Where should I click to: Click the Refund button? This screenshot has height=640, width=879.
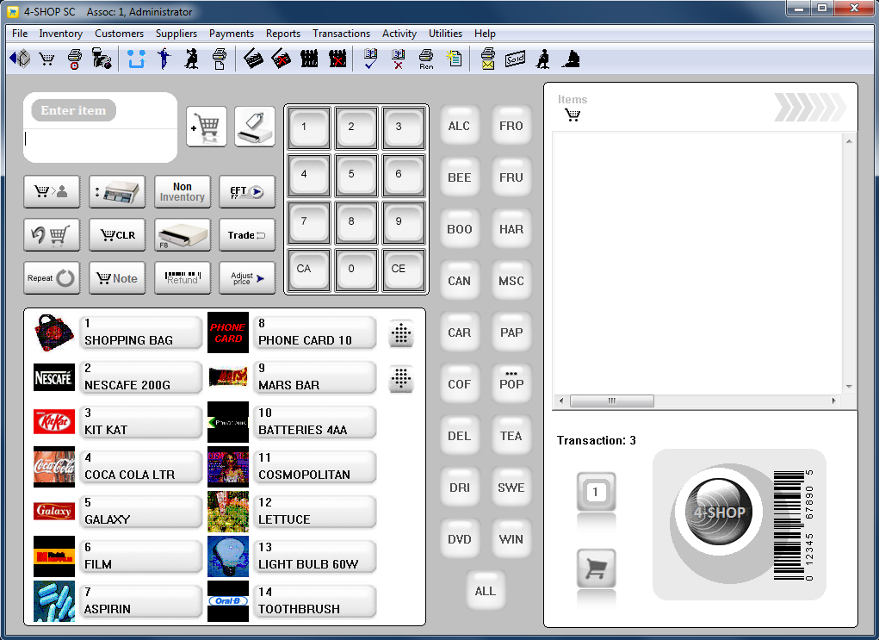[183, 278]
